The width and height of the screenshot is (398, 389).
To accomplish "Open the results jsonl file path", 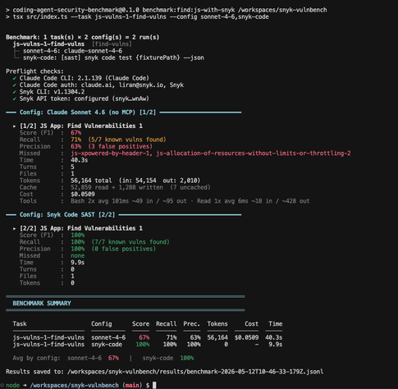I will 195,372.
